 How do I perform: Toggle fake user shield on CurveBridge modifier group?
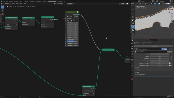tap(168, 52)
